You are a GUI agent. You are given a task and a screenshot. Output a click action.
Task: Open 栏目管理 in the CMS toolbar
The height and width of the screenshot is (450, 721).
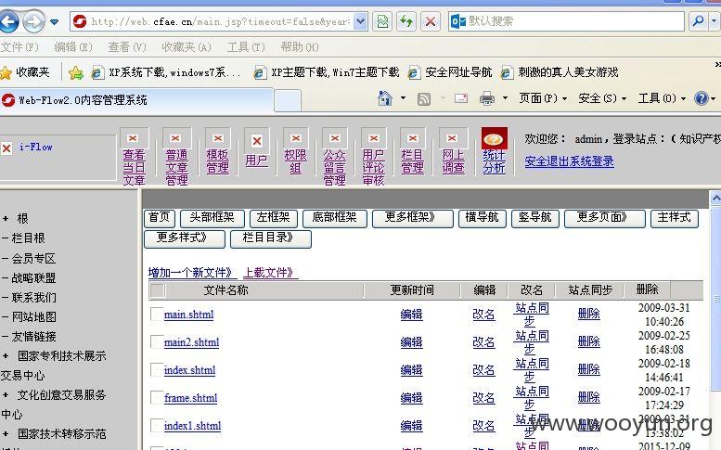click(412, 151)
